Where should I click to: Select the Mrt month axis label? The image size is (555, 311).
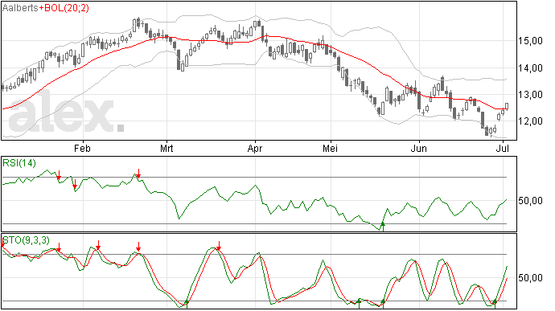[166, 148]
